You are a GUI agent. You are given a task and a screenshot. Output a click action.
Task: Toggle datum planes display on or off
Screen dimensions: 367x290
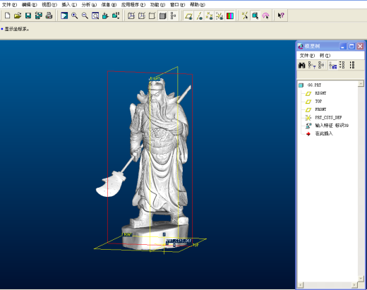pos(188,16)
